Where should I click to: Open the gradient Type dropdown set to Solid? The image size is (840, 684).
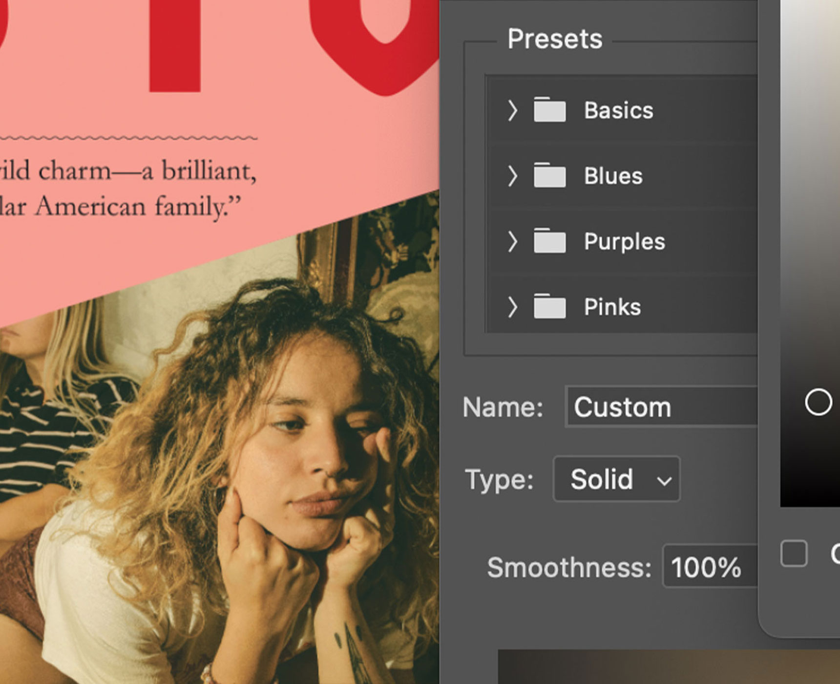click(x=616, y=479)
